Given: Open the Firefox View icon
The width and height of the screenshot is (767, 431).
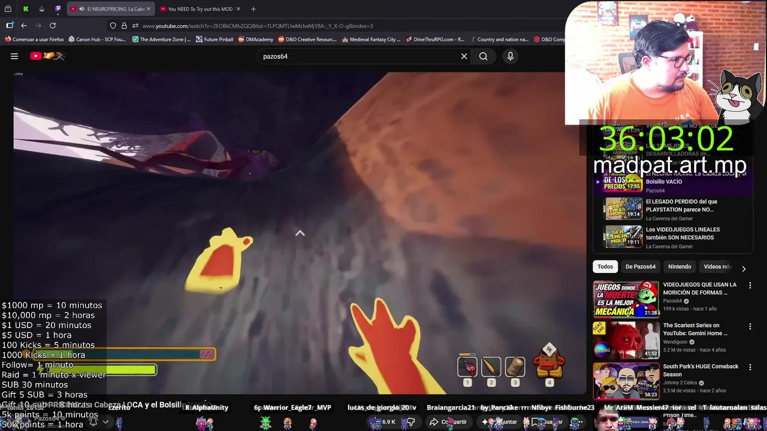Looking at the screenshot, I should click(9, 9).
